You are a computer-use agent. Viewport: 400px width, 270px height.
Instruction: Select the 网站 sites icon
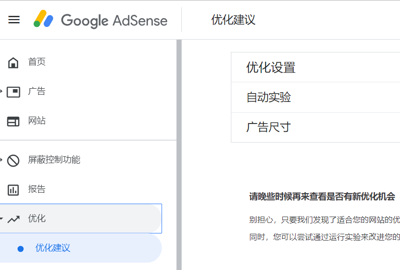[x=13, y=121]
